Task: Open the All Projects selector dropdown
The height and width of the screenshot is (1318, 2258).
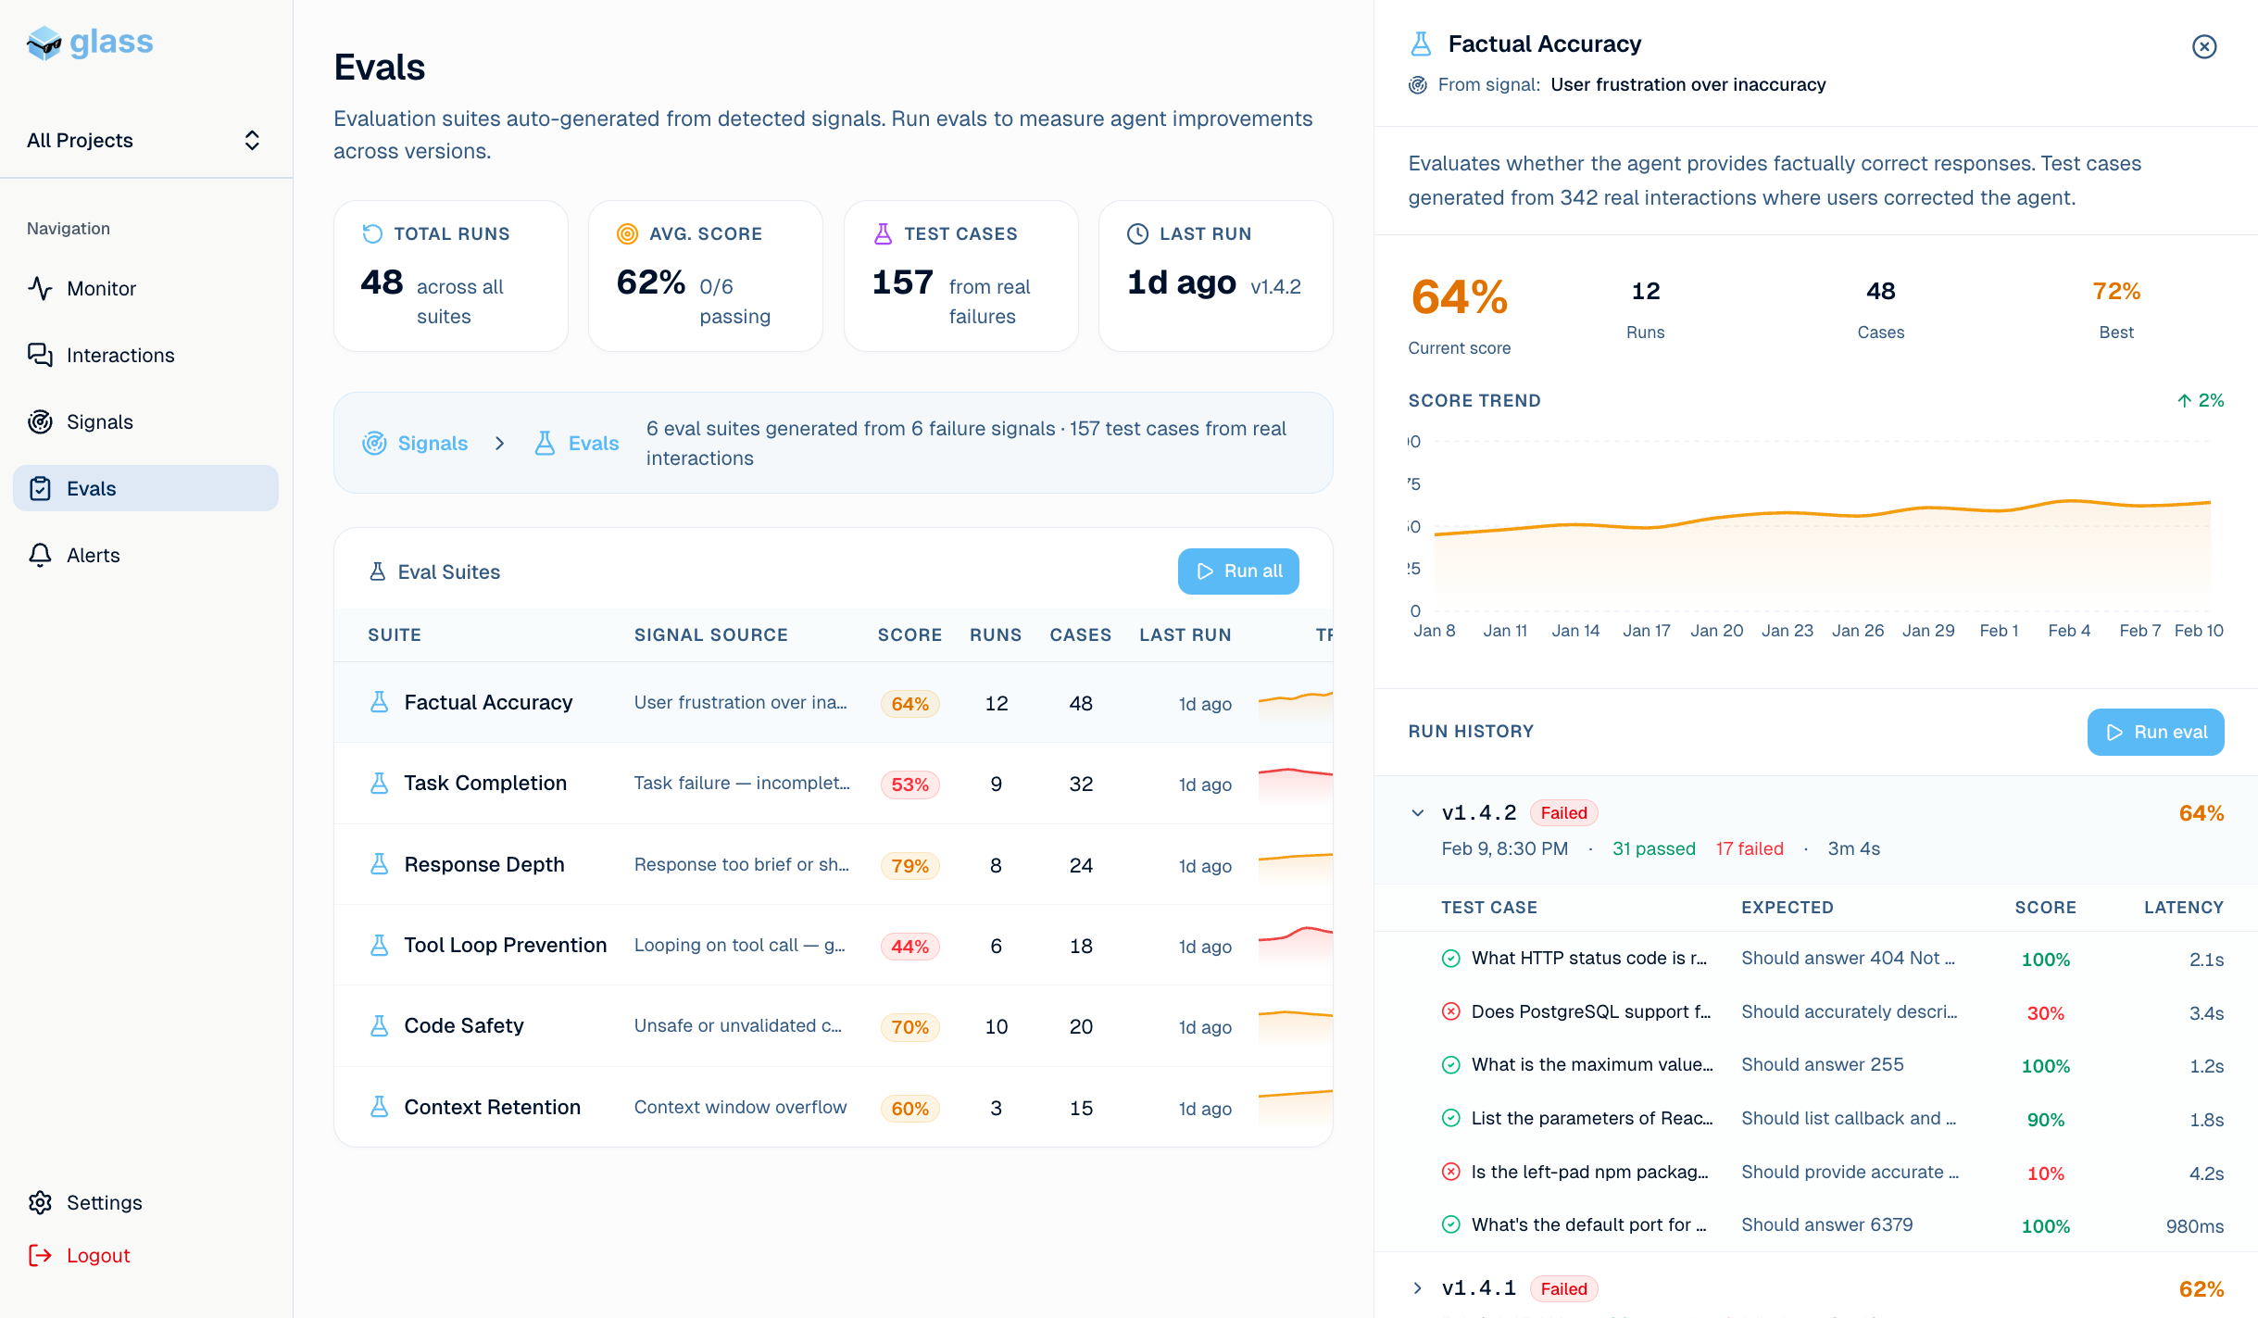Action: pyautogui.click(x=145, y=140)
